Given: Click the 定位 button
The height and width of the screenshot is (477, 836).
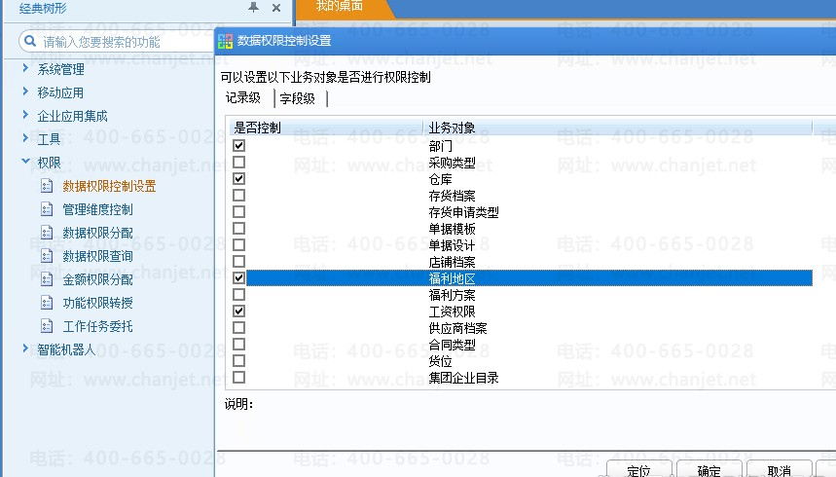Looking at the screenshot, I should coord(638,470).
